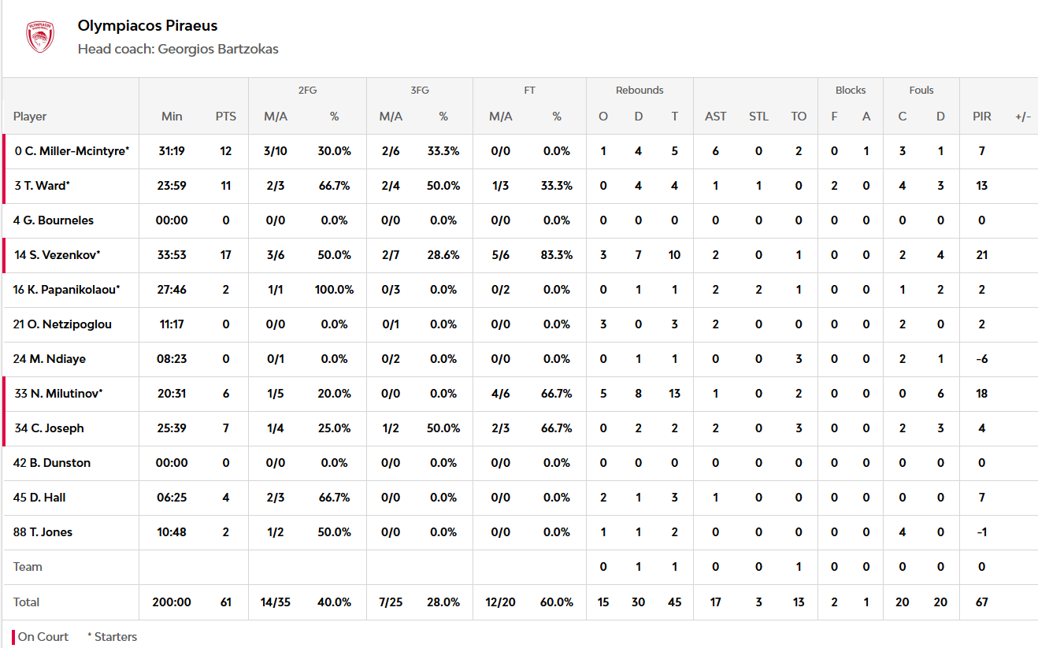The width and height of the screenshot is (1038, 648).
Task: Click the PTS column header
Action: (x=226, y=117)
